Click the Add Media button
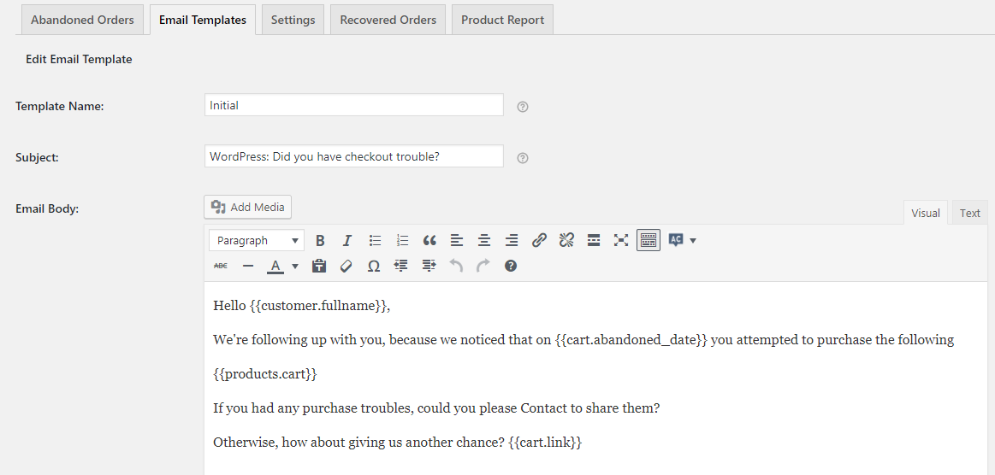Viewport: 995px width, 475px height. [248, 207]
